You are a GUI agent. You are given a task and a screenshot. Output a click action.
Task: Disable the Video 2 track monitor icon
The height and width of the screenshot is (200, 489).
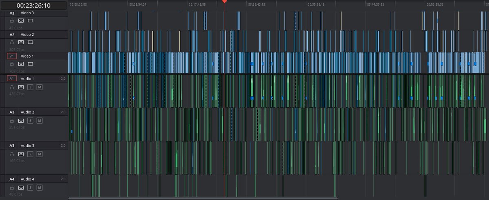pyautogui.click(x=31, y=42)
